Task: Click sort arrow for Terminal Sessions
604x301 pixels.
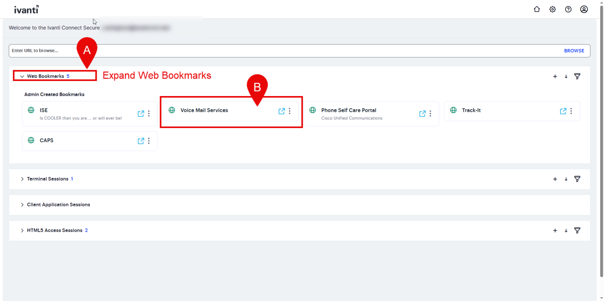Action: tap(566, 179)
